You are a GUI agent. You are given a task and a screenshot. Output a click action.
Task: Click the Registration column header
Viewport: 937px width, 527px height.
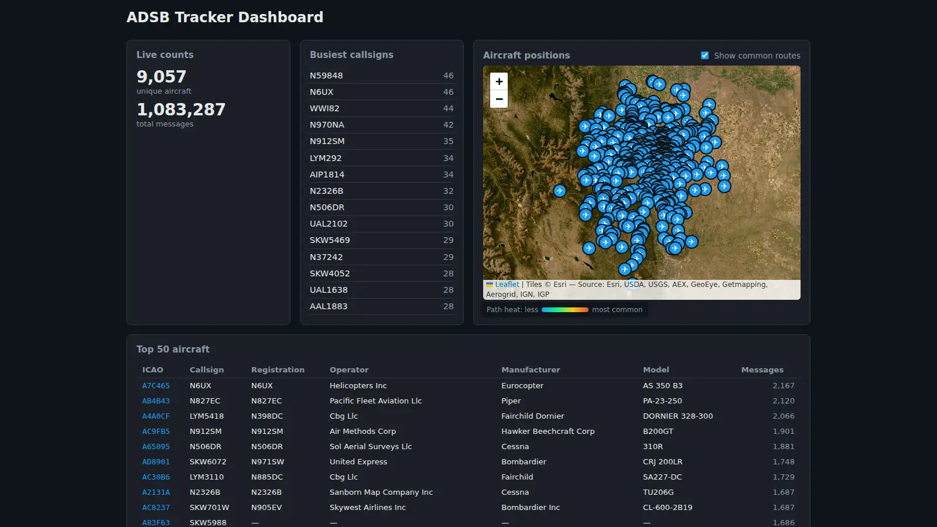tap(278, 370)
